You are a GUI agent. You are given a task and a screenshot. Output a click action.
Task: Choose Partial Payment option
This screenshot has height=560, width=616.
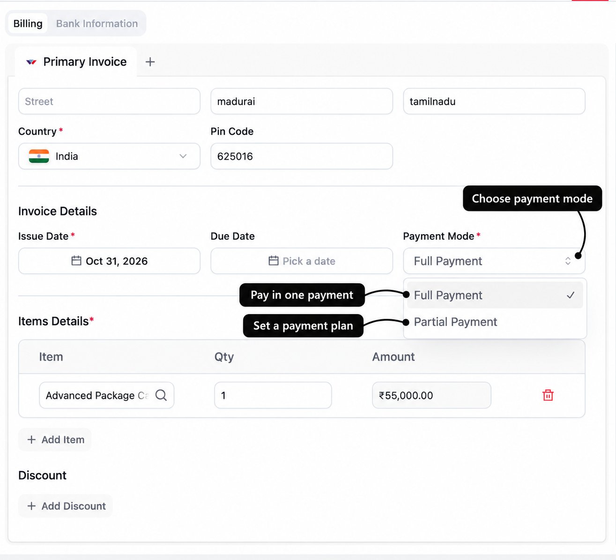(495, 322)
